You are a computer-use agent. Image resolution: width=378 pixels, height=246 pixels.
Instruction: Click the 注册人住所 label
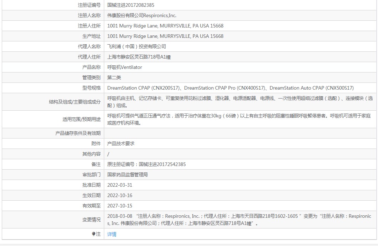89,26
